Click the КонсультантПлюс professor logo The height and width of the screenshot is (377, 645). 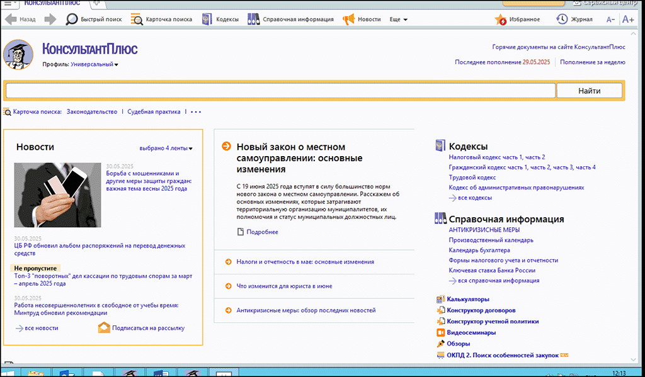pos(18,54)
